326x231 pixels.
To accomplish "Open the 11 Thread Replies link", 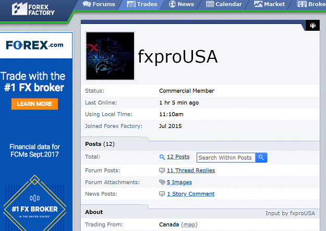I will (x=191, y=171).
